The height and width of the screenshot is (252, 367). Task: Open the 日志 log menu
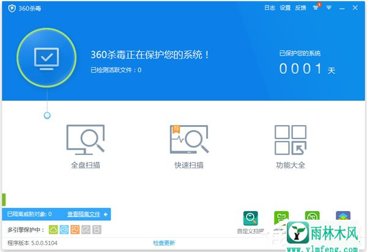click(270, 8)
